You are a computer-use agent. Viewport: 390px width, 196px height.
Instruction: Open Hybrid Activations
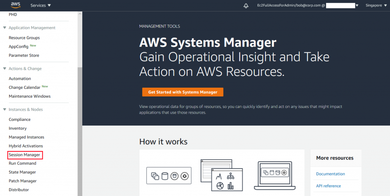[26, 146]
